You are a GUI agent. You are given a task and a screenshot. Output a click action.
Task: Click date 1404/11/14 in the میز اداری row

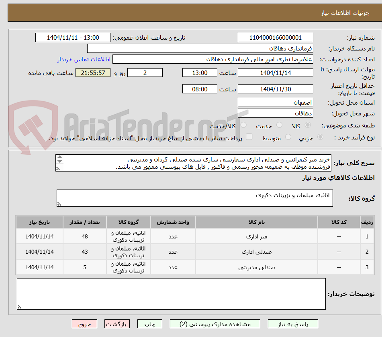coord(39,236)
